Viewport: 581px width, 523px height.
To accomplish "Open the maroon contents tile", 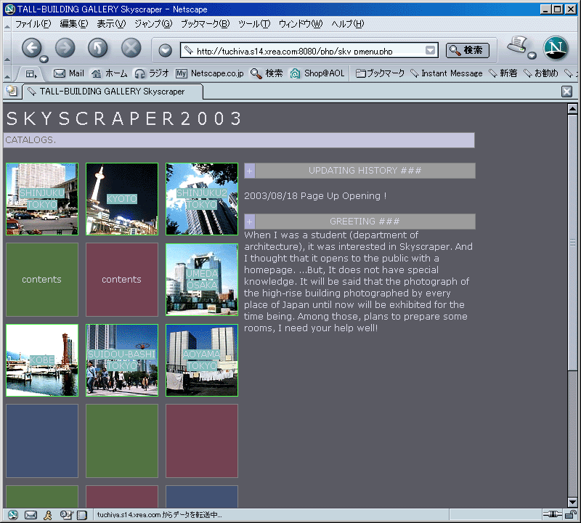I will [122, 280].
